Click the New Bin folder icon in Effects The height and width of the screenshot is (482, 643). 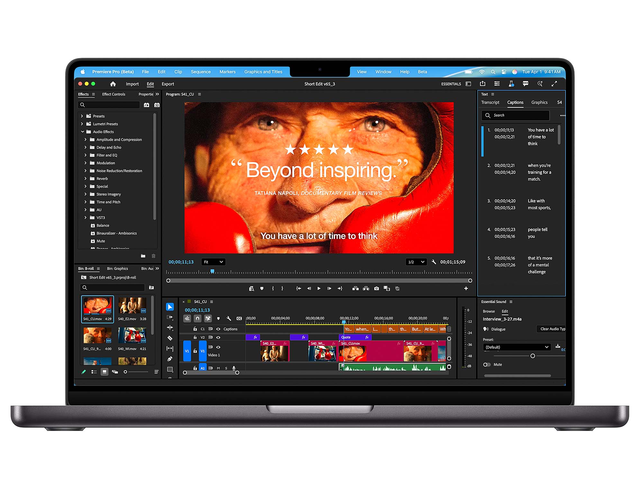[x=143, y=256]
